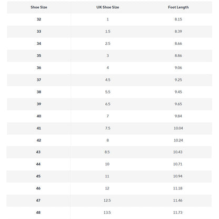
Task: Select shoe size 41 cell
Action: click(x=39, y=128)
